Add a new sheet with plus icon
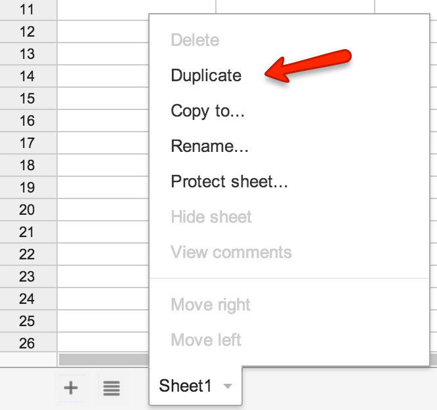Image resolution: width=437 pixels, height=410 pixels. [x=71, y=388]
